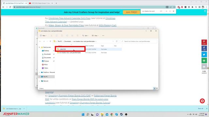The image size is (209, 117).
Task: Select Music in the navigation pane
Action: tap(46, 64)
